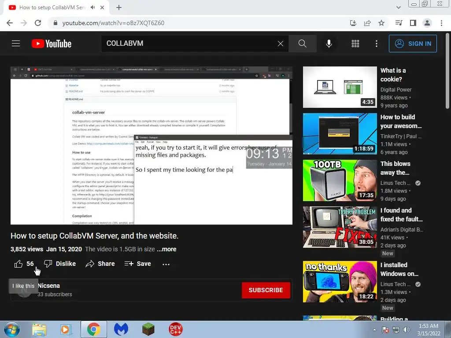This screenshot has height=338, width=451.
Task: Expand description with ...more
Action: [166, 249]
